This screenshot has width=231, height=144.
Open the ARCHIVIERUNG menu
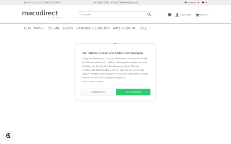point(125,28)
